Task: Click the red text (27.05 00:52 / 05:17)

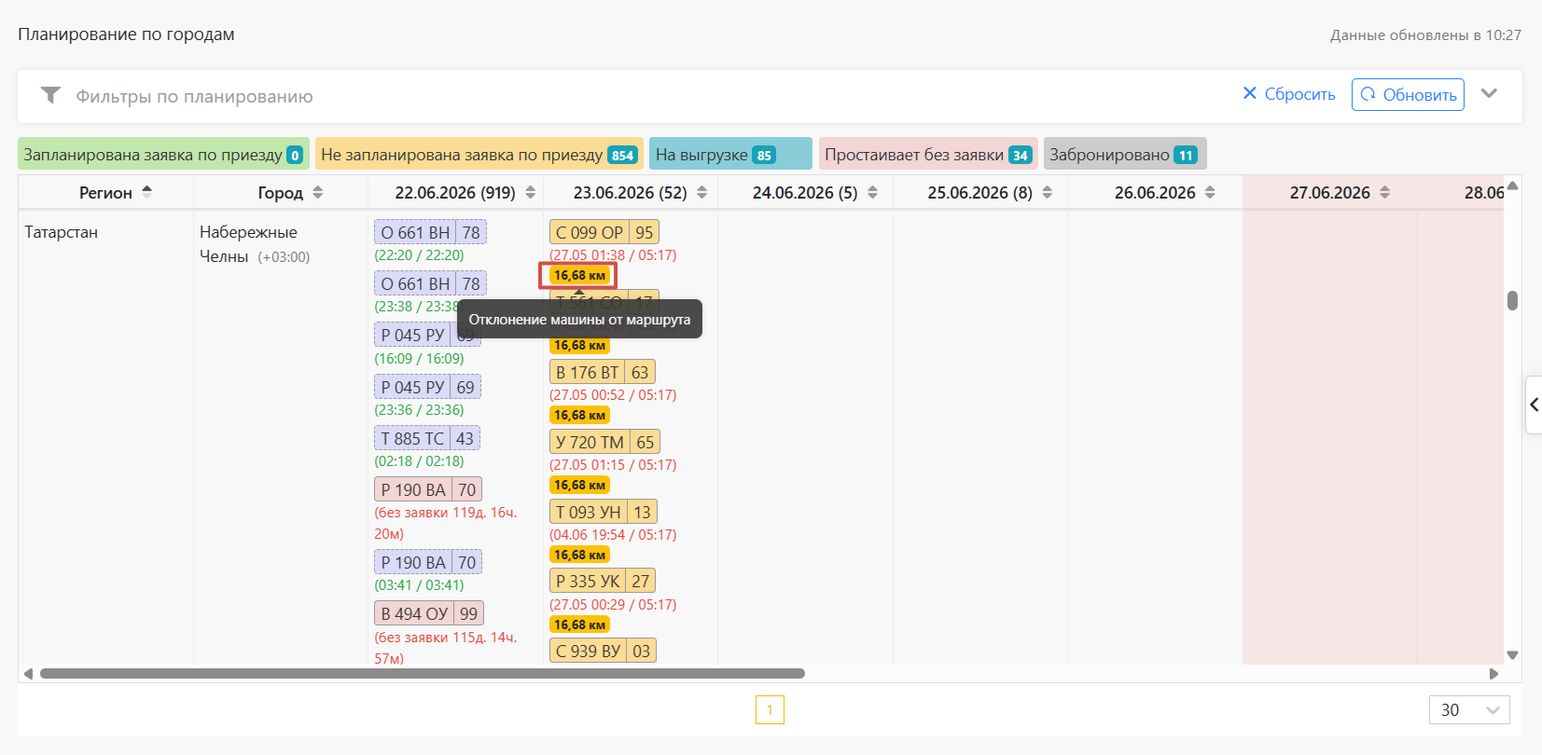Action: pyautogui.click(x=613, y=395)
